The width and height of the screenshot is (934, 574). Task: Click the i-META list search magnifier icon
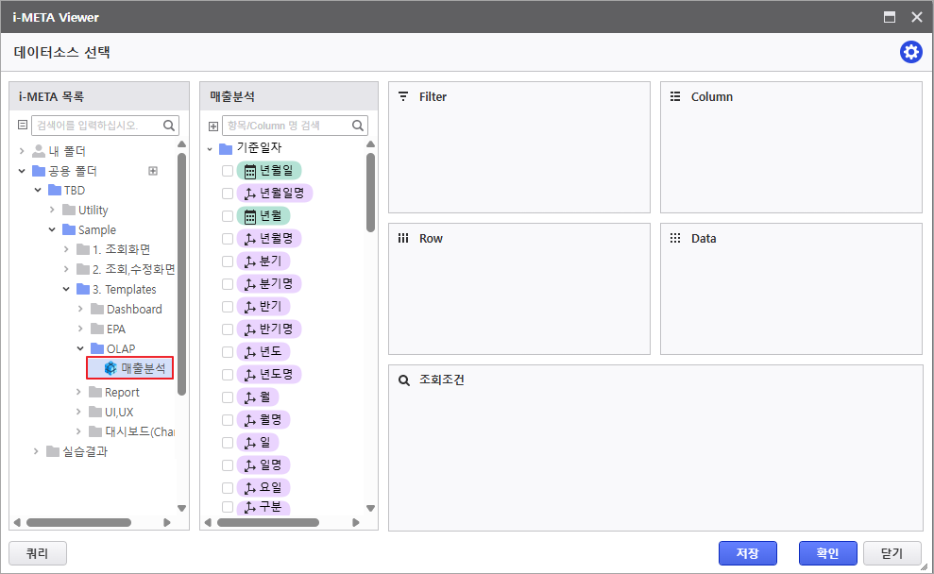[x=169, y=125]
